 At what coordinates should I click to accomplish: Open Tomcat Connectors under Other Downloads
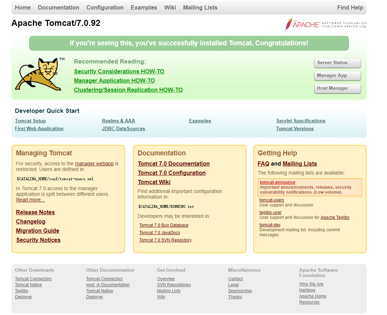pyautogui.click(x=33, y=279)
